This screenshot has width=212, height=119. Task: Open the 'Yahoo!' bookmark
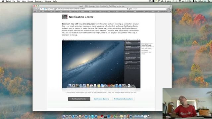[x=155, y=11]
